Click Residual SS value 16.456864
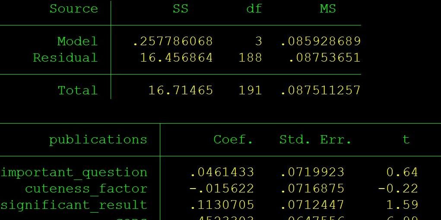Viewport: 441px width, 220px height. 176,57
